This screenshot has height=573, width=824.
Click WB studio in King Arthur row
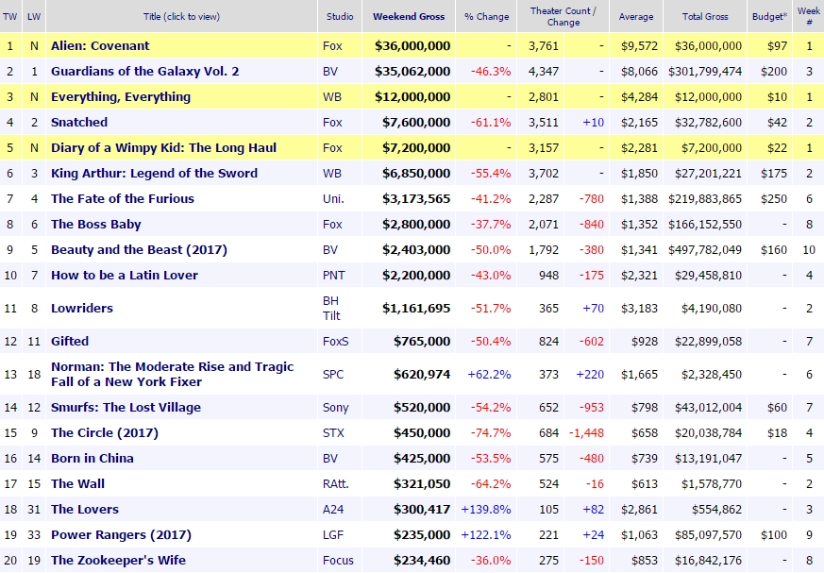(x=332, y=173)
